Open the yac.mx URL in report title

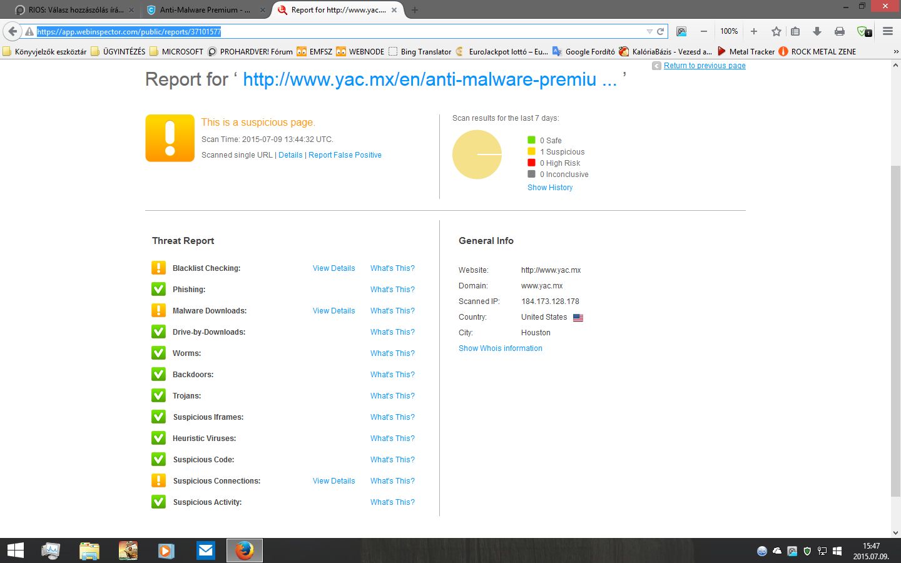[x=430, y=79]
